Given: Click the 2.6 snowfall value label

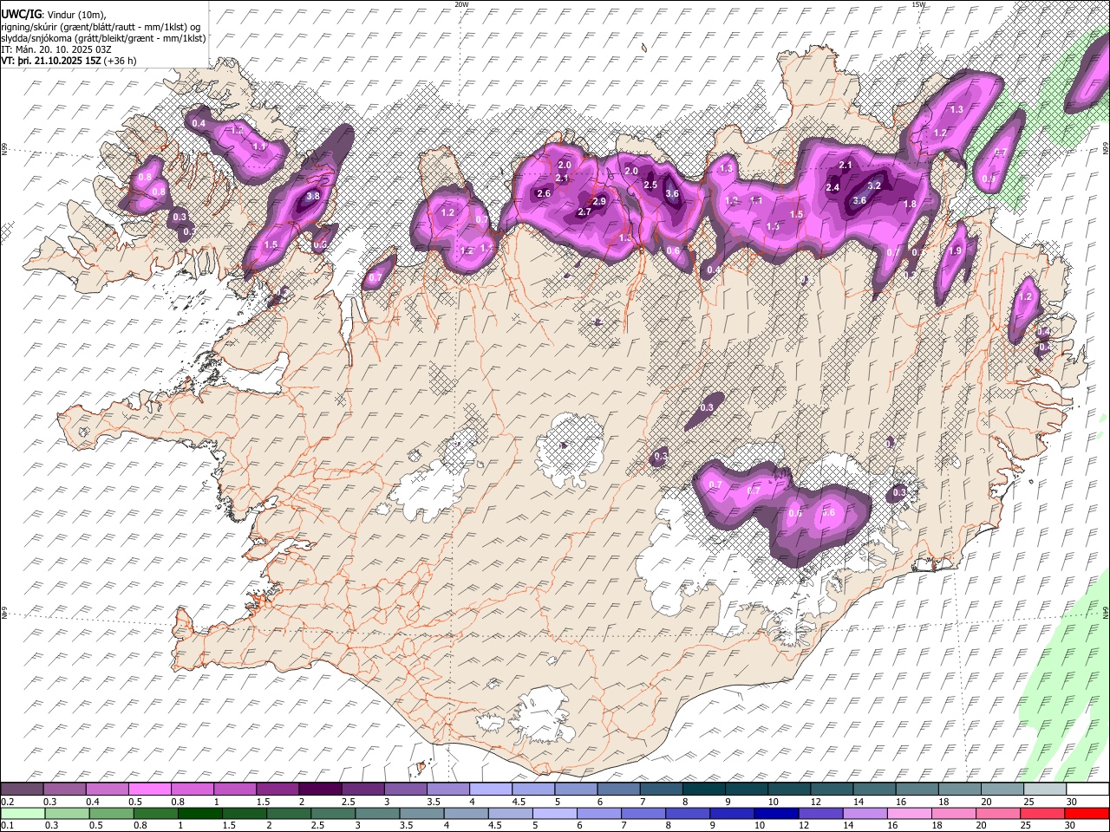Looking at the screenshot, I should (545, 193).
